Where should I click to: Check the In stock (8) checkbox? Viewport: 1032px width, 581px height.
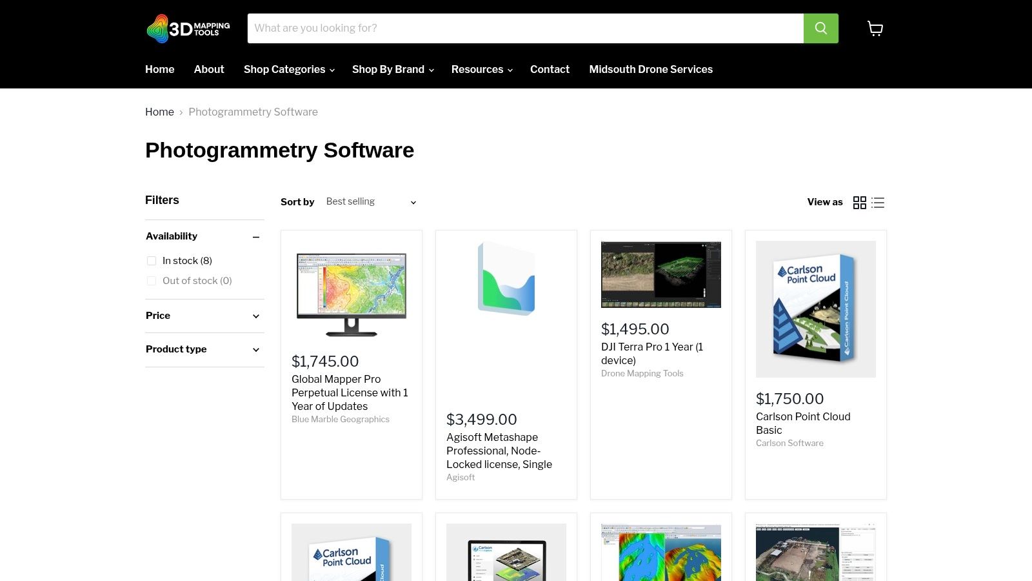click(x=152, y=261)
